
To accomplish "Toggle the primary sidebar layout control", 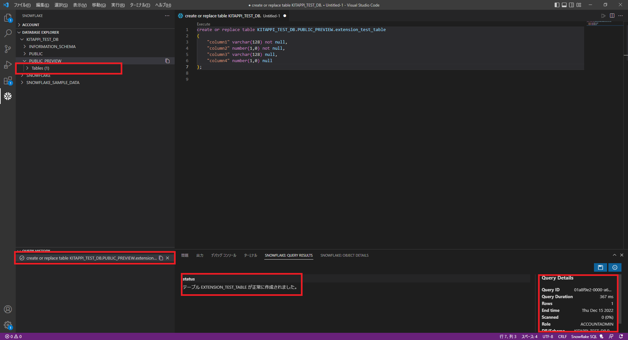I will tap(556, 5).
